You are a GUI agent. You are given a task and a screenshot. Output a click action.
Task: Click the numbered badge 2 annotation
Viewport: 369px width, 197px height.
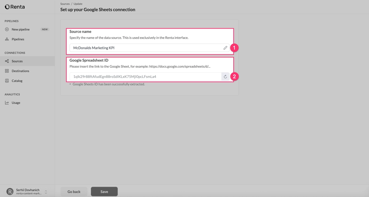(234, 76)
